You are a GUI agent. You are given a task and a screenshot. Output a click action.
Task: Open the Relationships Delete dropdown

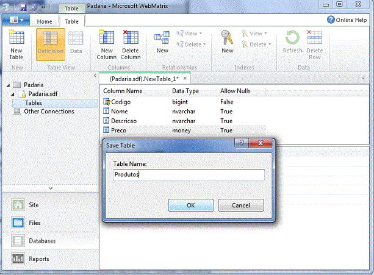pos(191,45)
